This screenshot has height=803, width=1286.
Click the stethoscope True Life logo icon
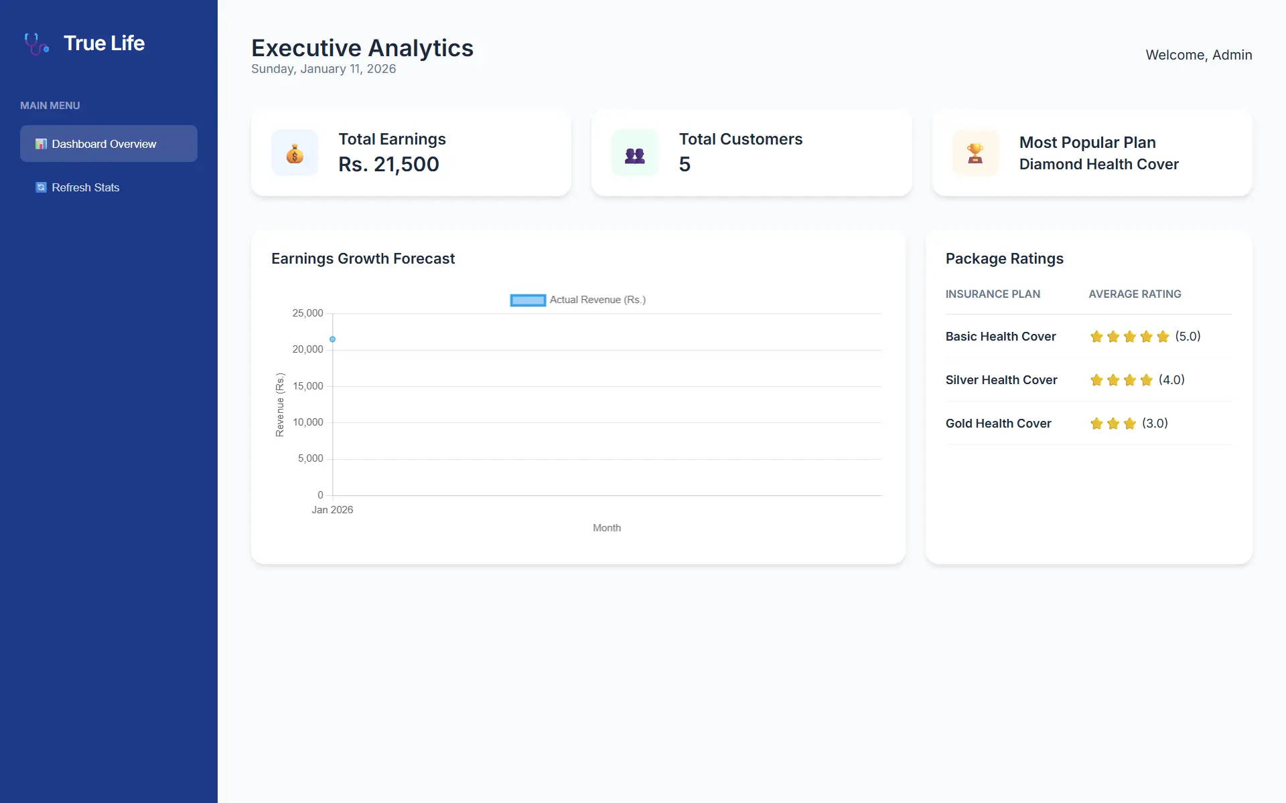coord(36,43)
